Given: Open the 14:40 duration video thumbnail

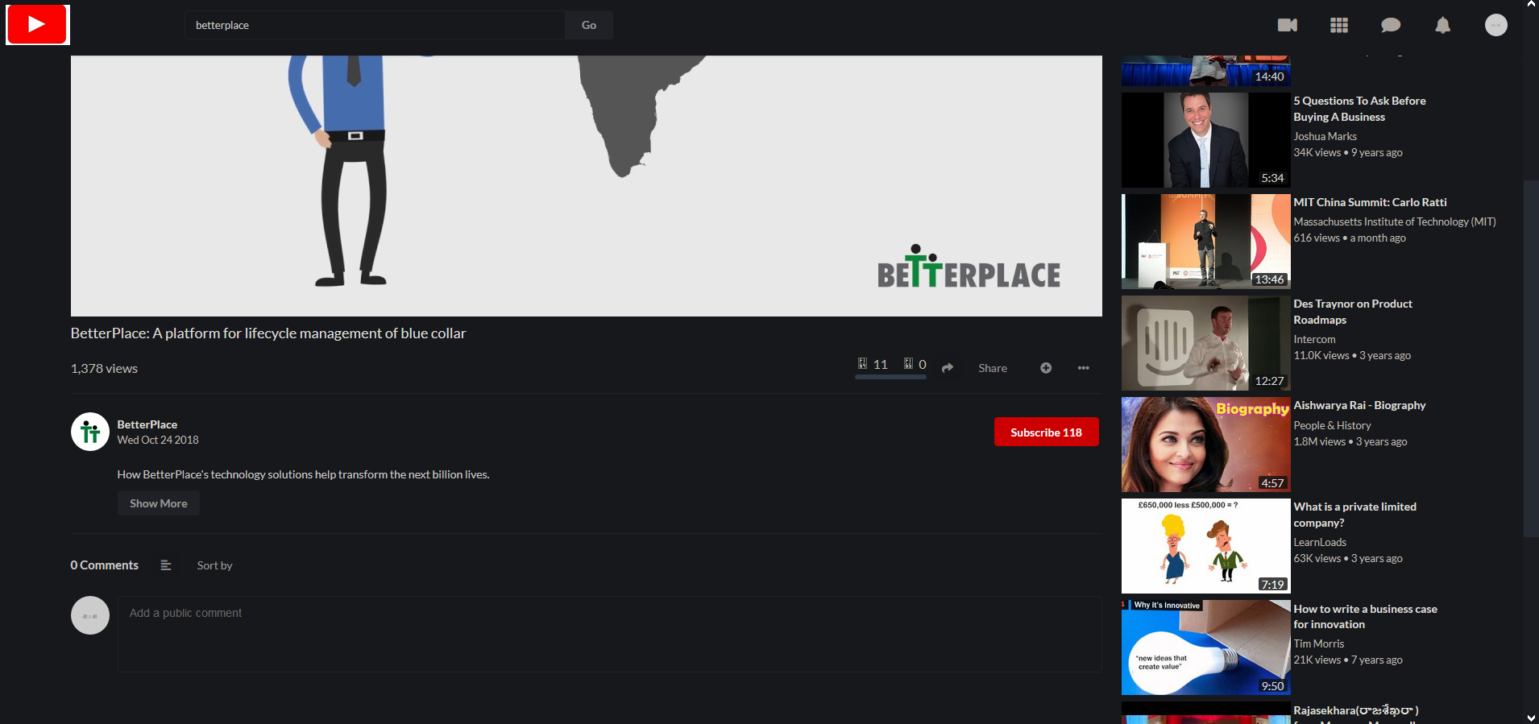Looking at the screenshot, I should click(x=1206, y=71).
